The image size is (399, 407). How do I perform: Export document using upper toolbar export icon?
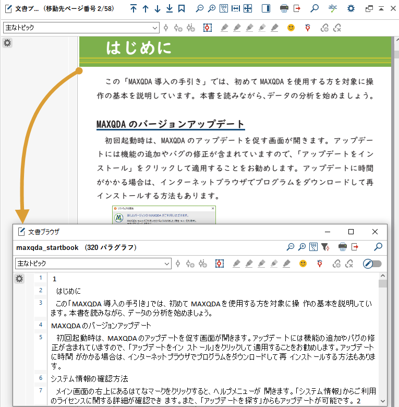[x=297, y=8]
